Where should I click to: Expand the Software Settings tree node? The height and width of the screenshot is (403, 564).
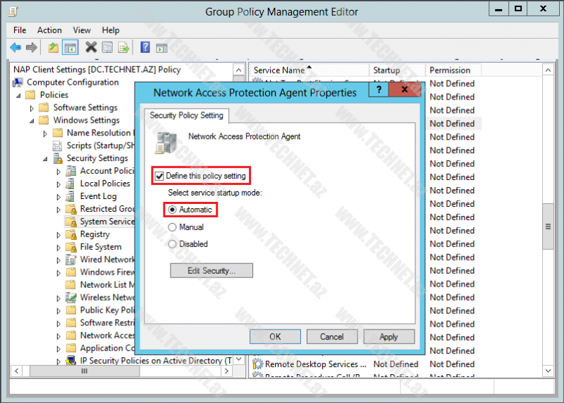[32, 108]
